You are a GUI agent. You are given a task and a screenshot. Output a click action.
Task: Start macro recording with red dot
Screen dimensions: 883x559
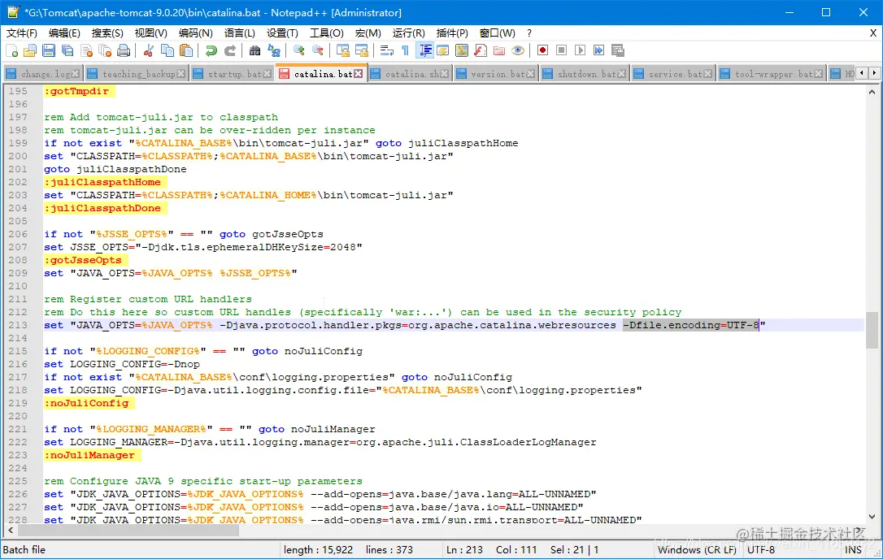[x=543, y=50]
